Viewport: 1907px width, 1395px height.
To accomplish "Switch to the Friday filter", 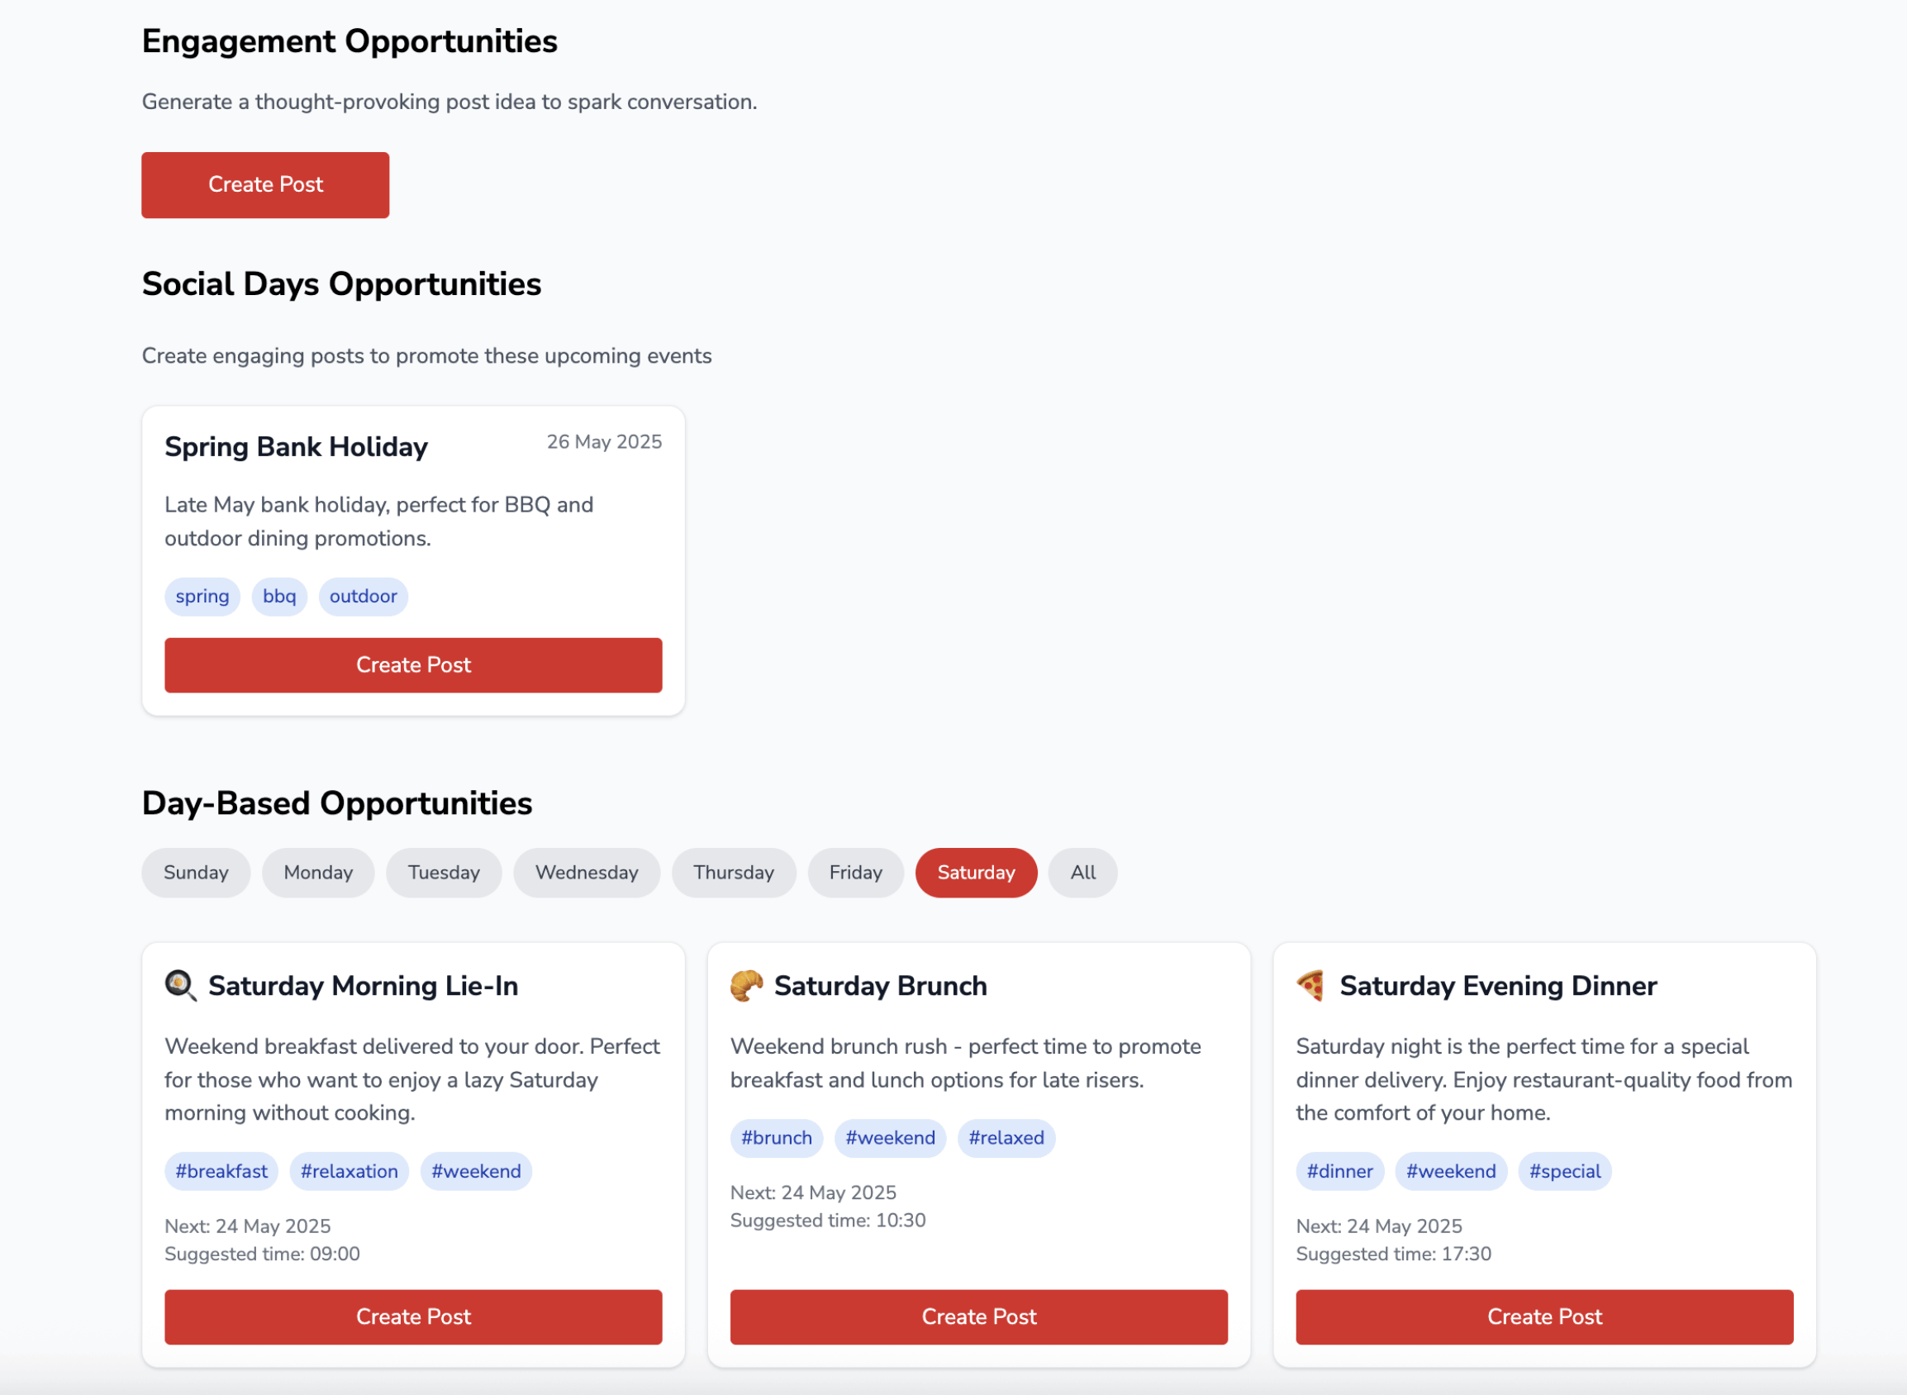I will (x=855, y=873).
